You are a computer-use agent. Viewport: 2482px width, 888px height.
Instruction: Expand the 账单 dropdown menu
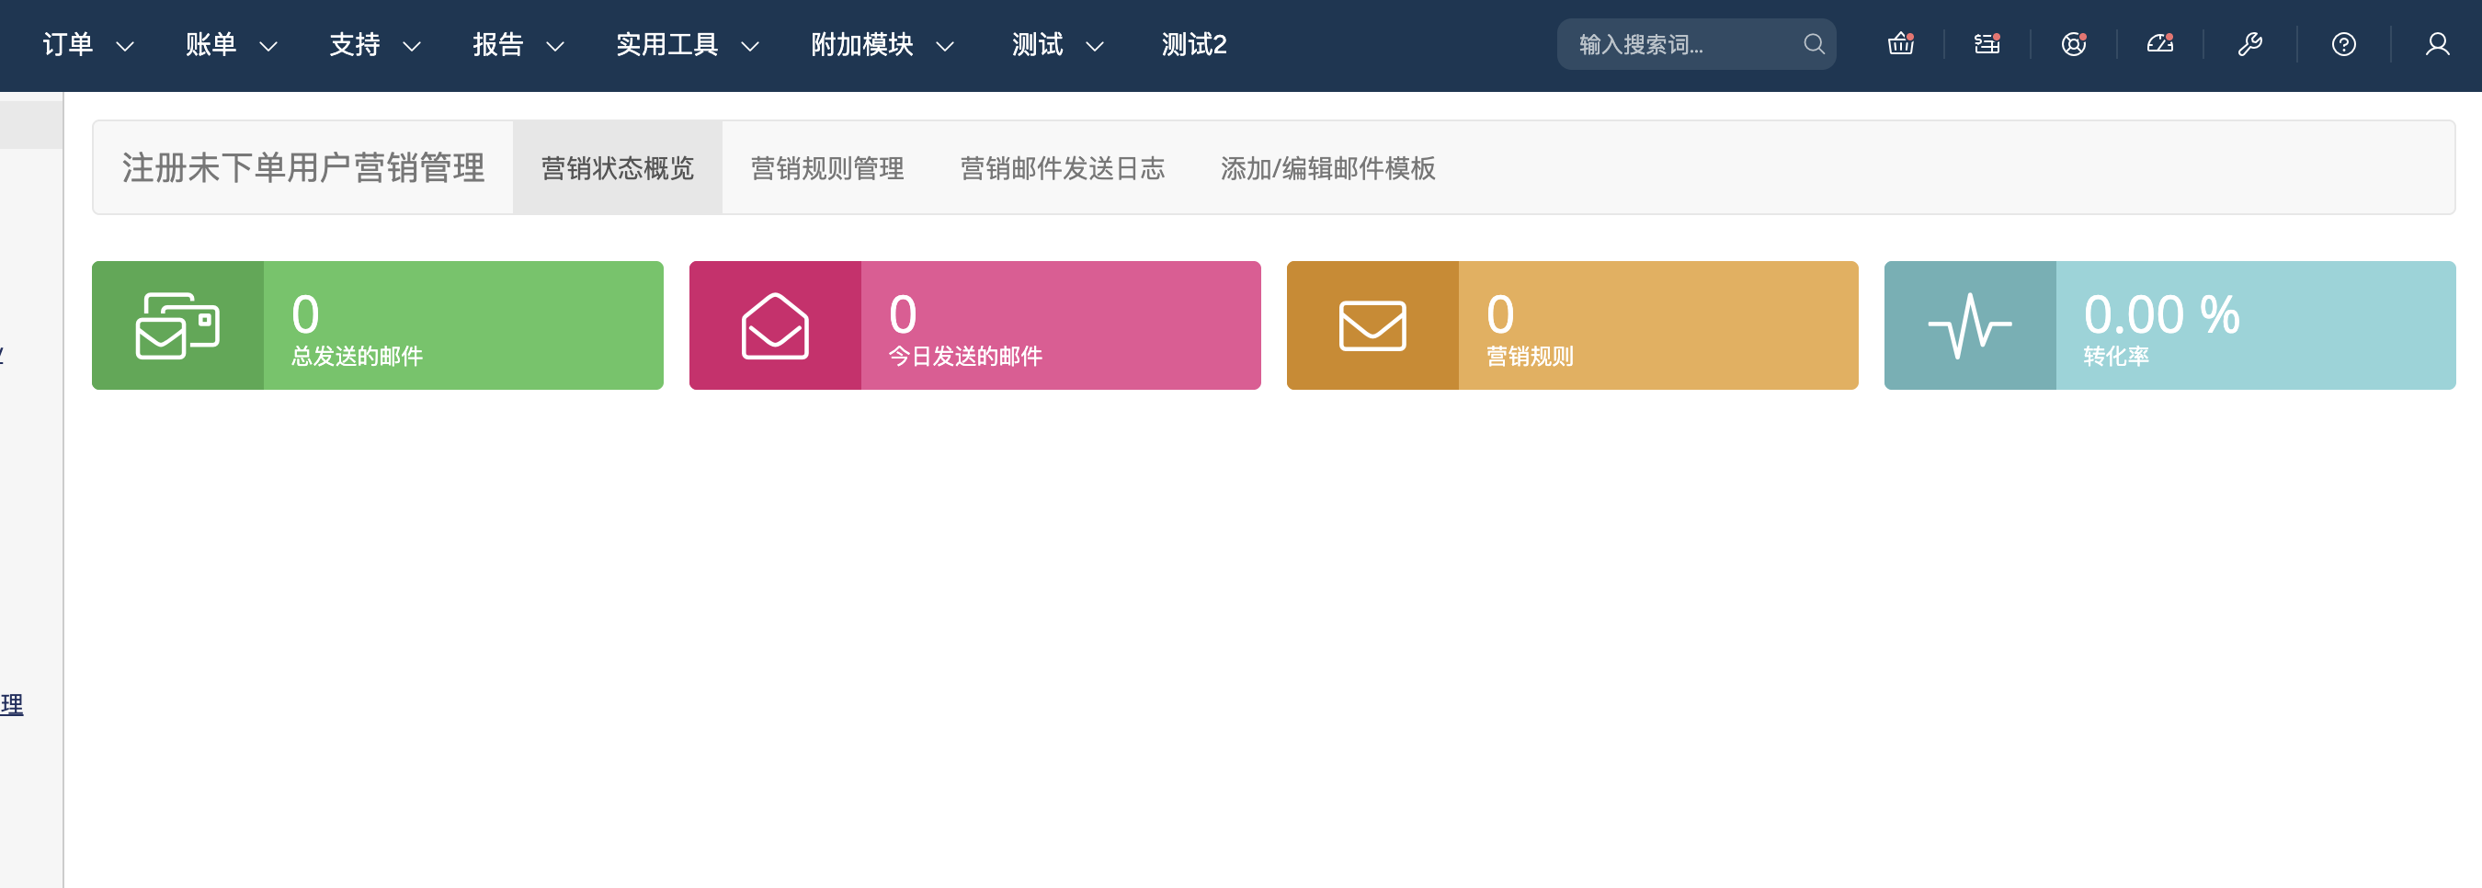pos(232,44)
